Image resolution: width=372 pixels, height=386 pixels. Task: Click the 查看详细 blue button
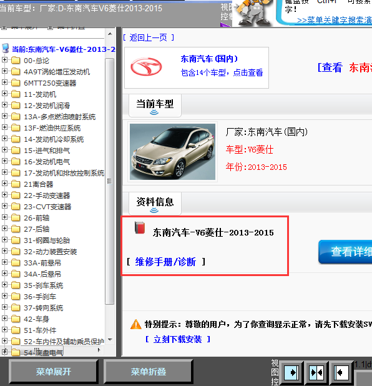point(345,252)
